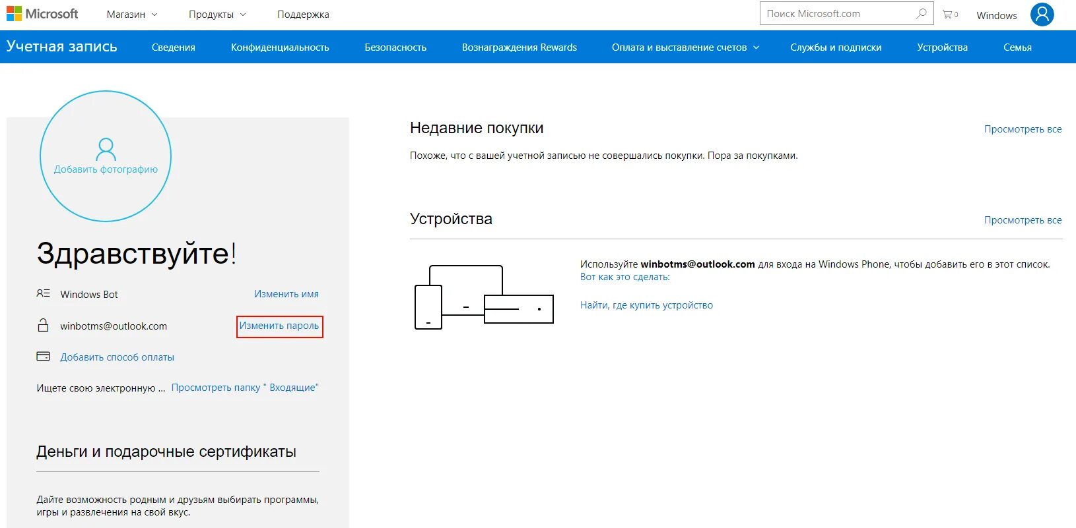Screen dimensions: 1076x528
Task: Go to the Безопасность tab
Action: tap(395, 47)
